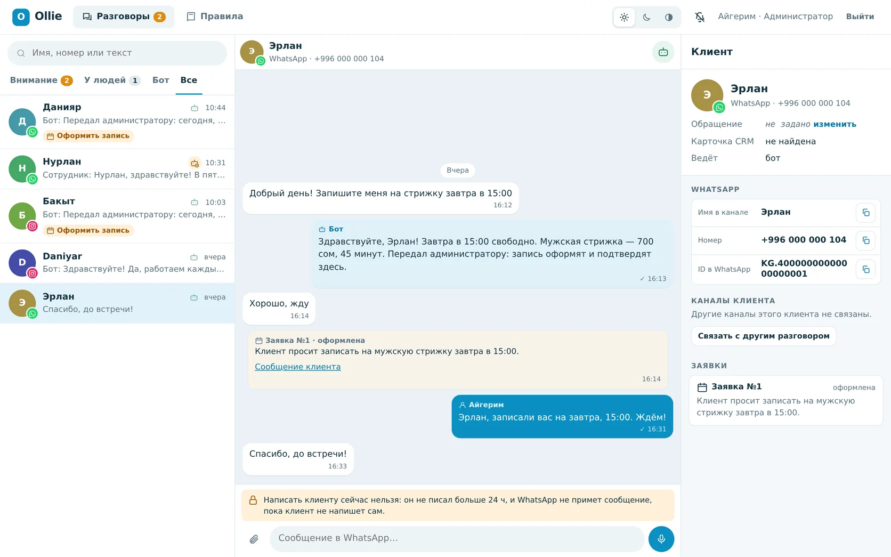Select the Все conversations filter
The width and height of the screenshot is (891, 557).
[x=189, y=80]
